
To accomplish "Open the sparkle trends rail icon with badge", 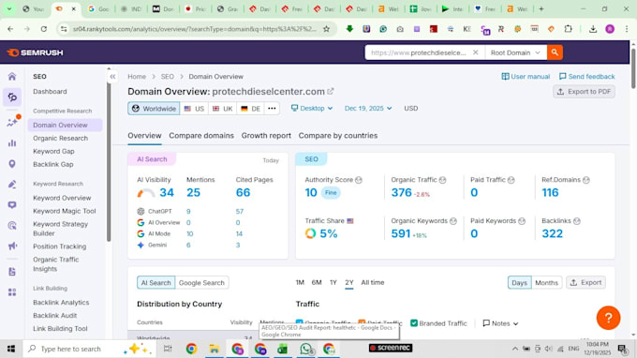I will (12, 122).
